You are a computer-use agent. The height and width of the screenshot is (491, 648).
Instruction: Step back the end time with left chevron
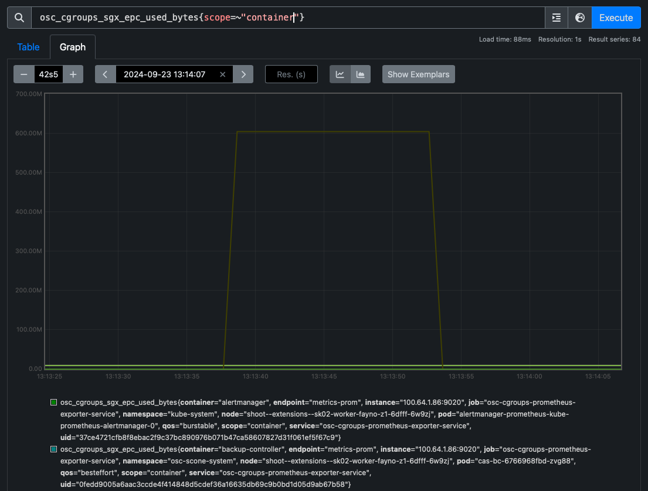(106, 74)
